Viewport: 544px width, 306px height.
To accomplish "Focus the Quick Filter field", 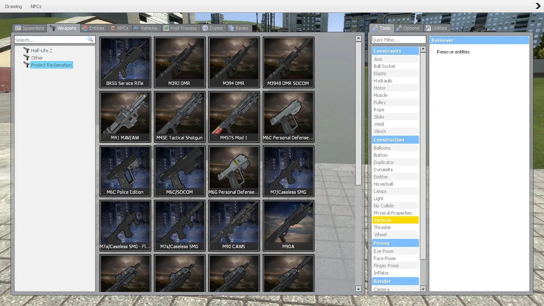I will click(398, 40).
